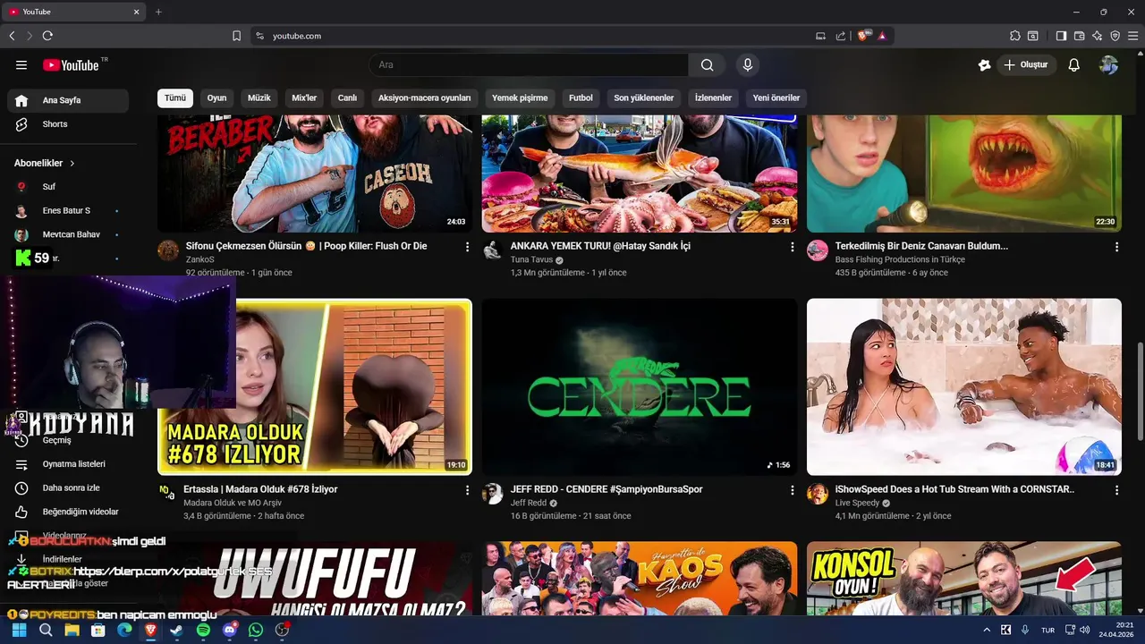This screenshot has width=1145, height=644.
Task: Select the İzlenenler filter chip
Action: (713, 98)
